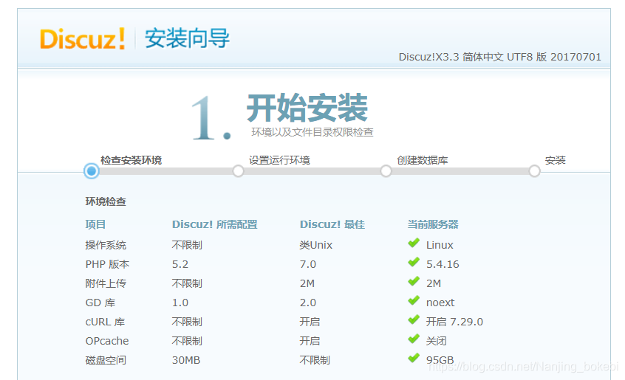Click the GD 库 row label

(100, 303)
